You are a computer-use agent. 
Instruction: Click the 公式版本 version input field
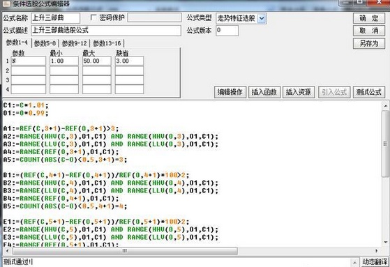(227, 31)
